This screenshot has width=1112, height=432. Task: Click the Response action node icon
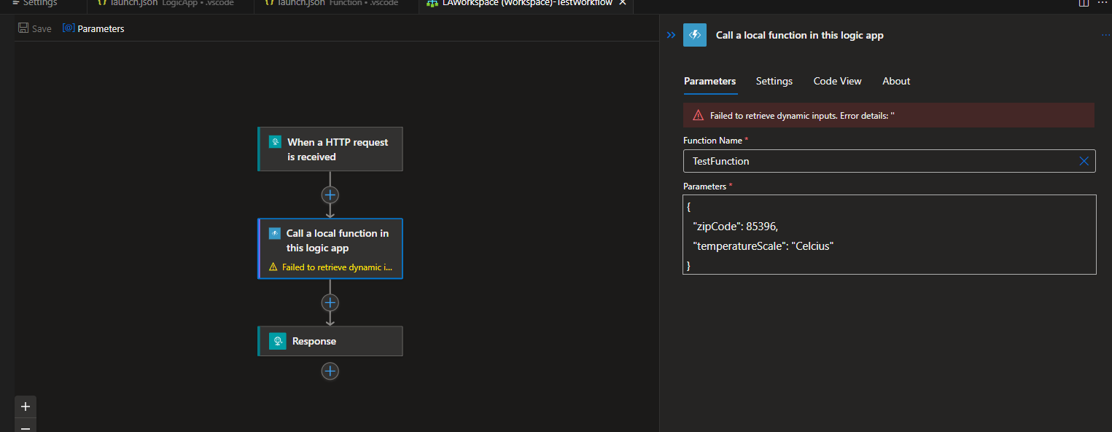(x=277, y=340)
